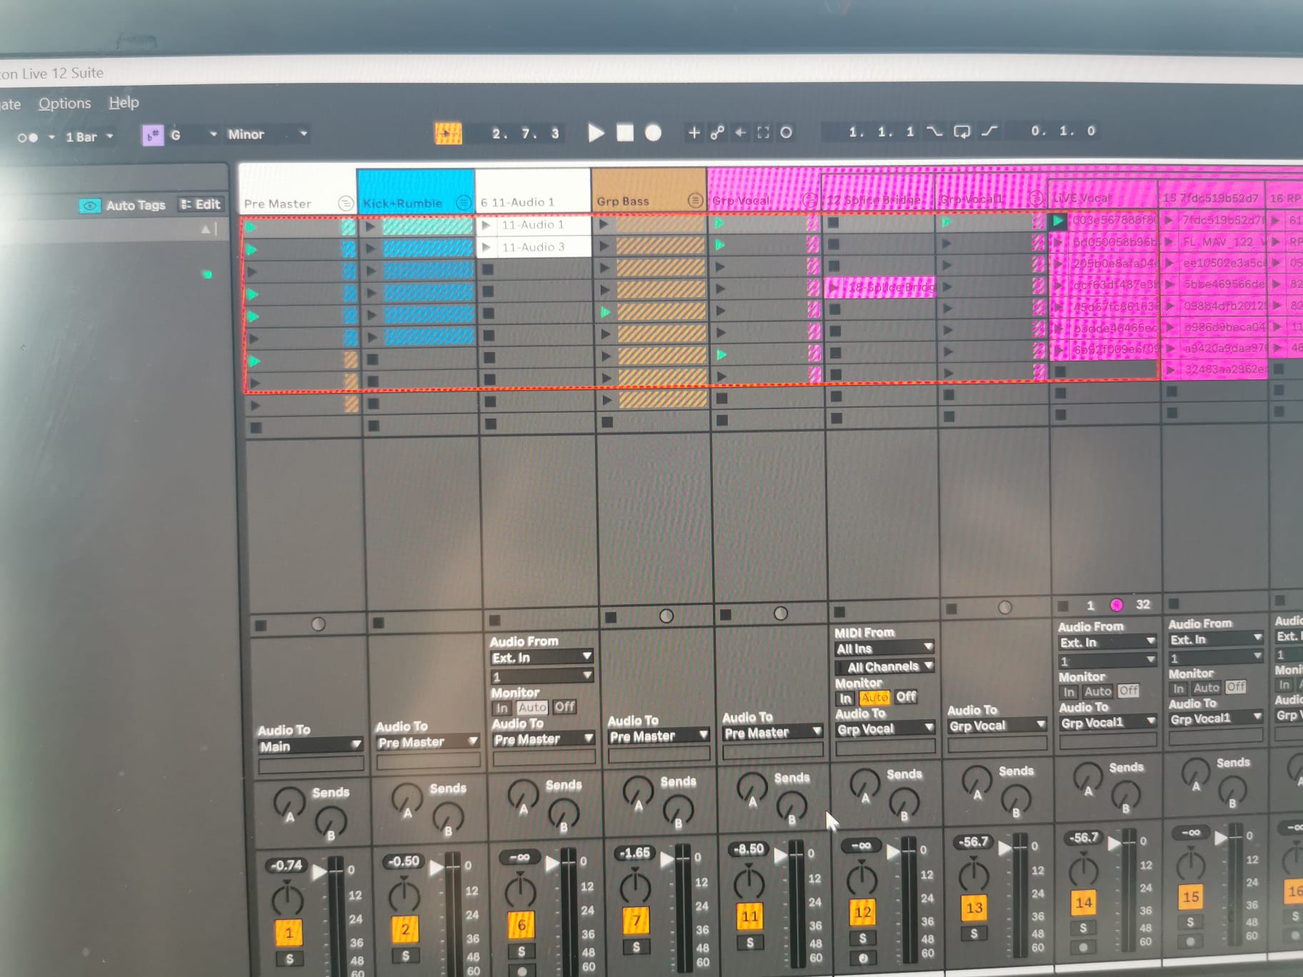
Task: Toggle the Auto Tags eye icon
Action: point(89,206)
